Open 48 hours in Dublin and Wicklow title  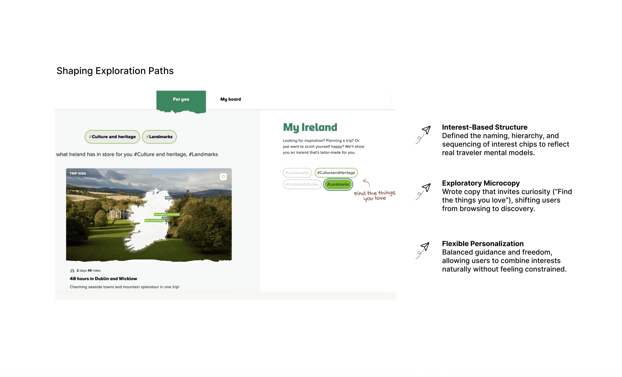[x=103, y=279]
